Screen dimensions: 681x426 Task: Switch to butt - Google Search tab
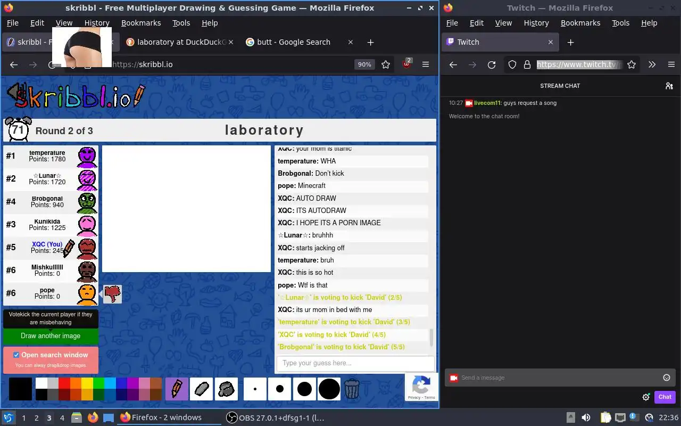[x=299, y=42]
